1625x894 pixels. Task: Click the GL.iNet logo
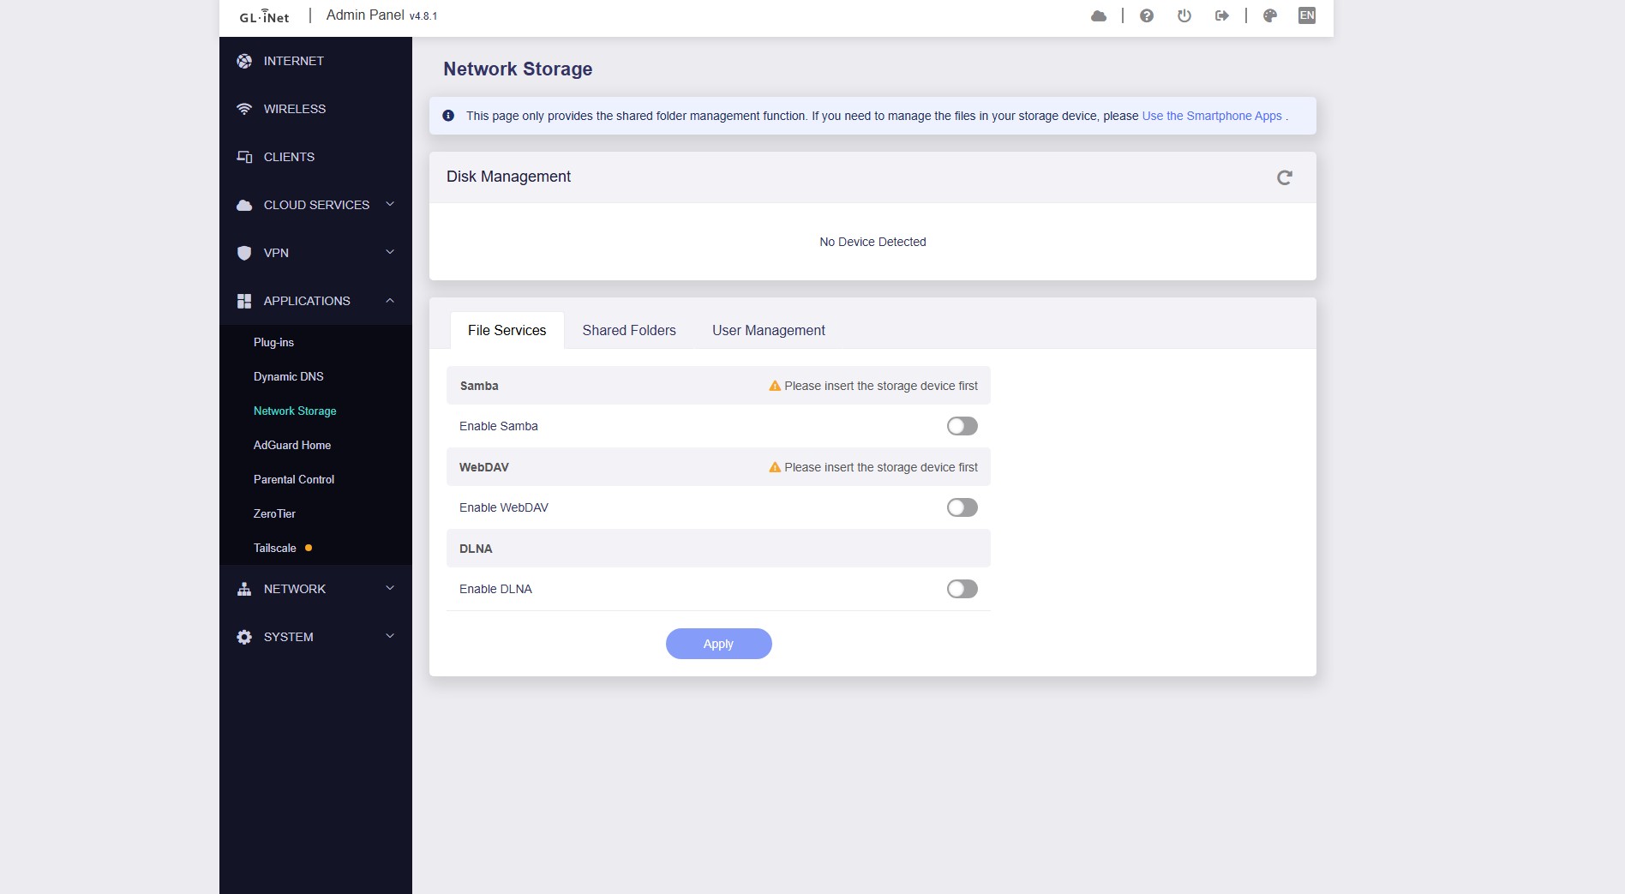[x=264, y=16]
